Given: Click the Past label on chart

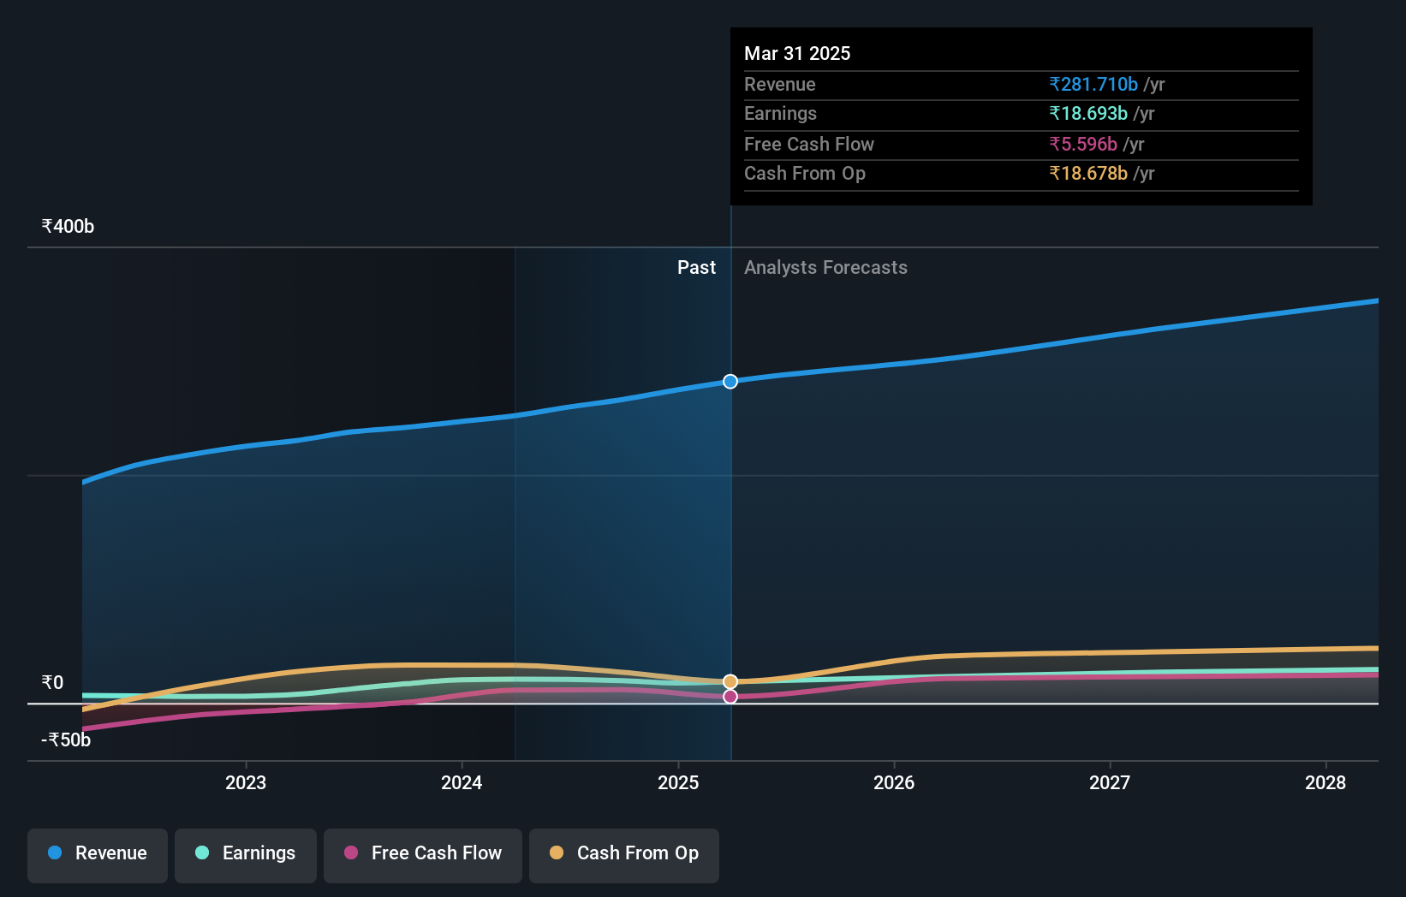Looking at the screenshot, I should (696, 268).
